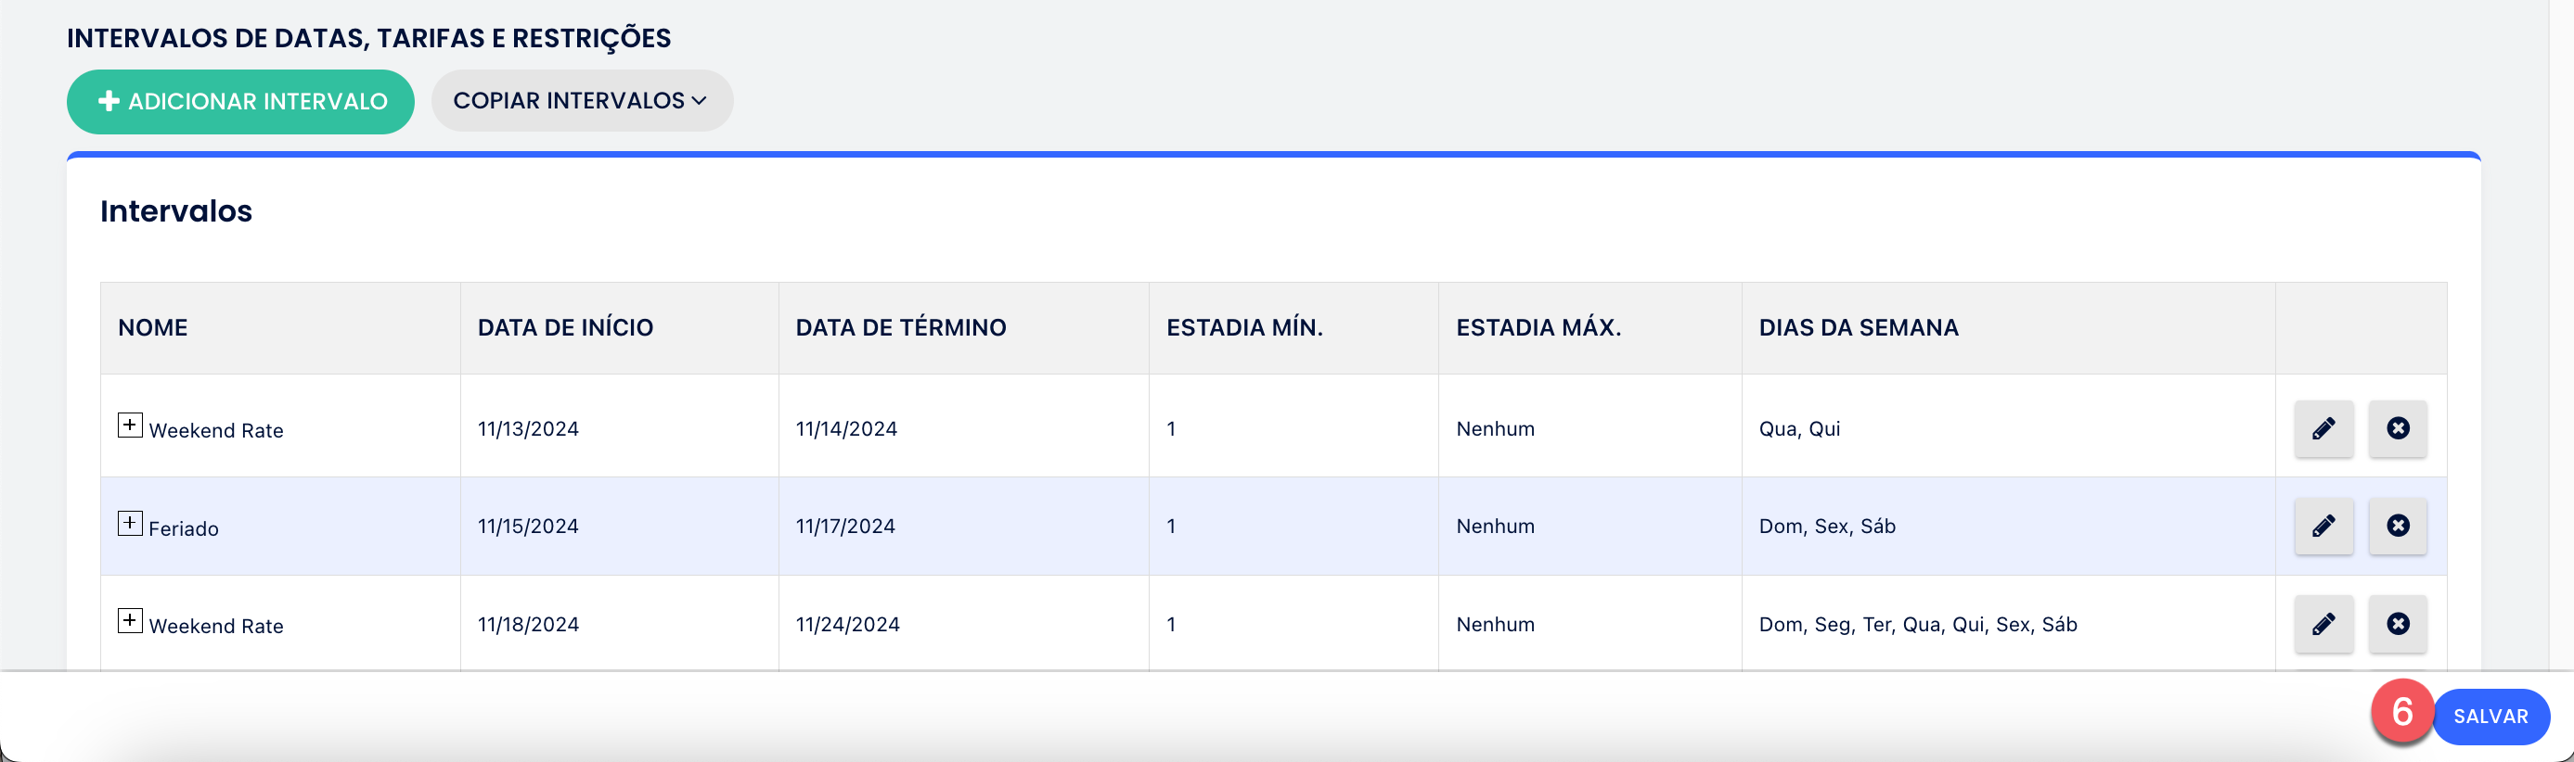Edit the Weekend Rate interval starting 11/18/2024

click(x=2323, y=624)
